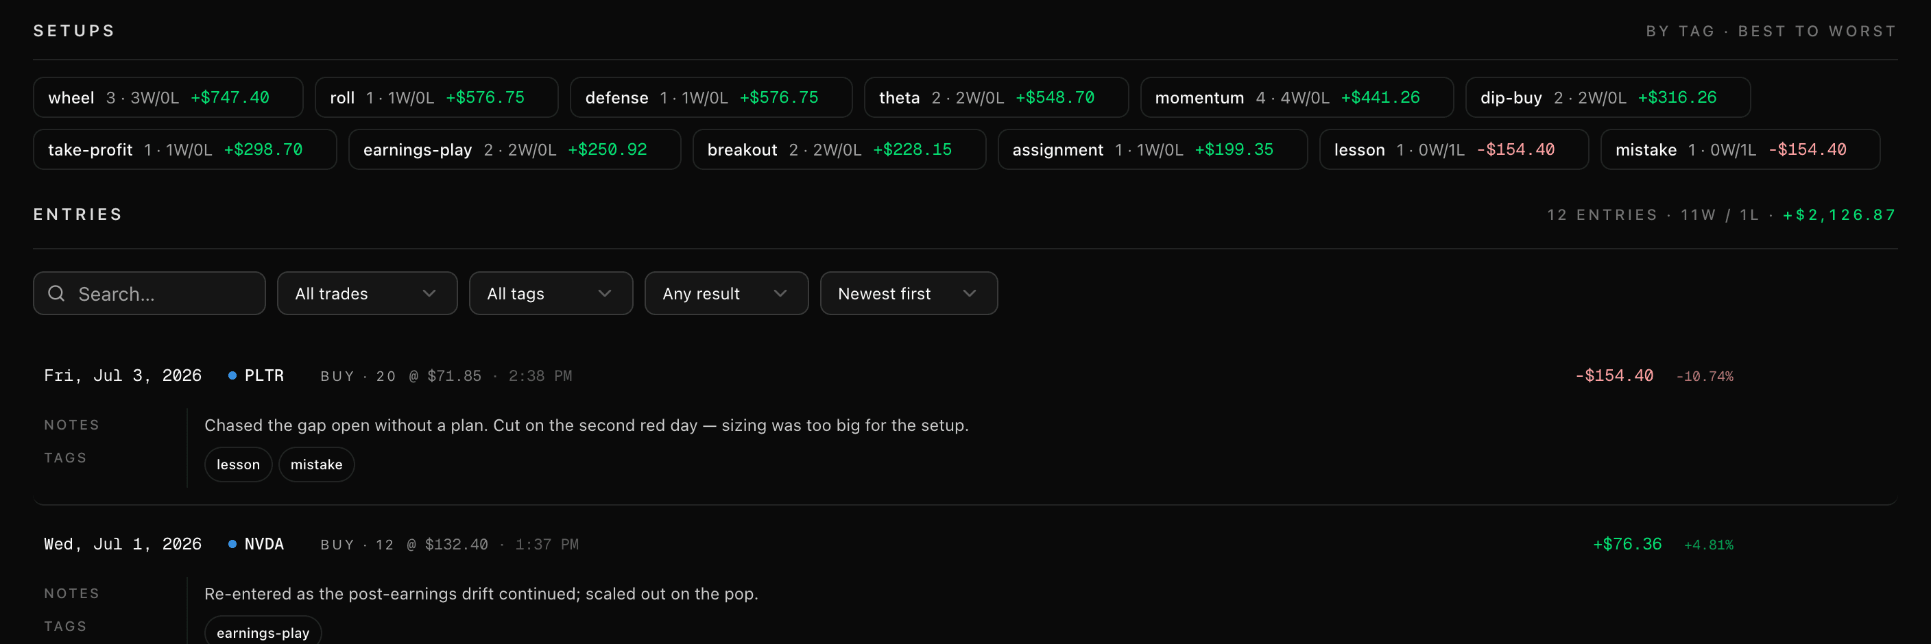Image resolution: width=1931 pixels, height=644 pixels.
Task: Select the momentum setup tag chip
Action: click(x=1297, y=97)
